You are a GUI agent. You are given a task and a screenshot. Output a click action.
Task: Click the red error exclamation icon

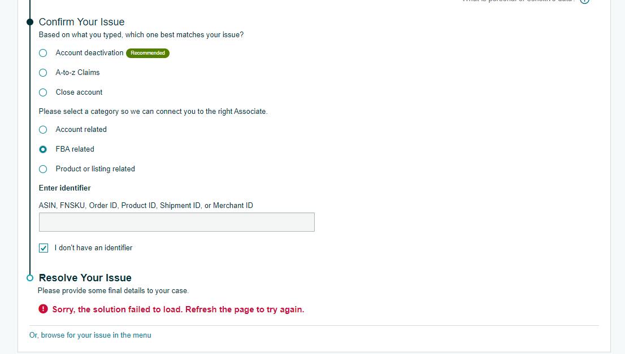click(43, 309)
